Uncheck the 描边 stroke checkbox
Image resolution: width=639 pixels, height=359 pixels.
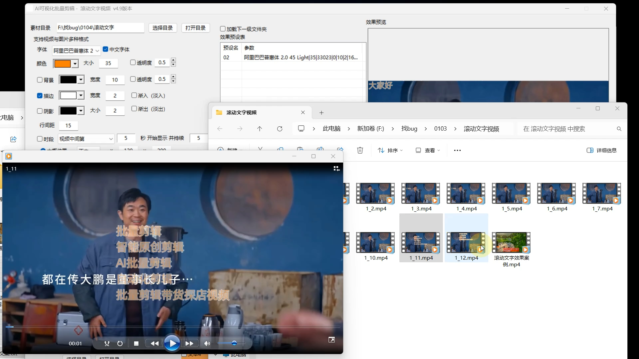(x=40, y=96)
